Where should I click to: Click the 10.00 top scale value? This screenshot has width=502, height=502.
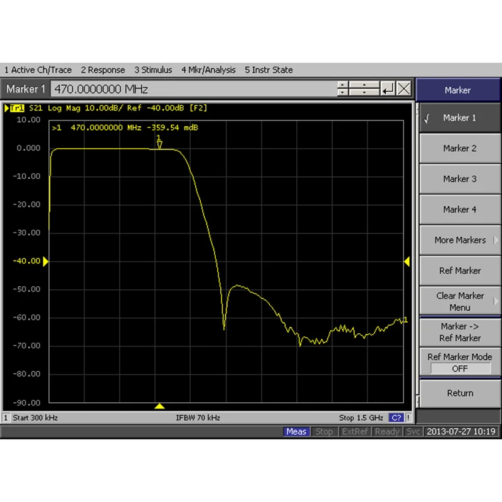click(28, 120)
